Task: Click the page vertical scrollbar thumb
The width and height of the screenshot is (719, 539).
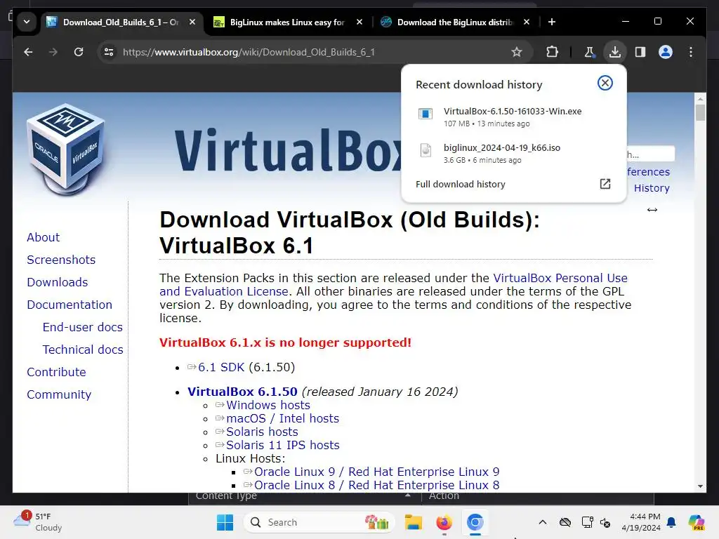Action: 700,113
